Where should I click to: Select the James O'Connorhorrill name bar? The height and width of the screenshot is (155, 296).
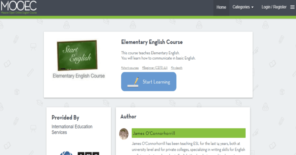[188, 133]
